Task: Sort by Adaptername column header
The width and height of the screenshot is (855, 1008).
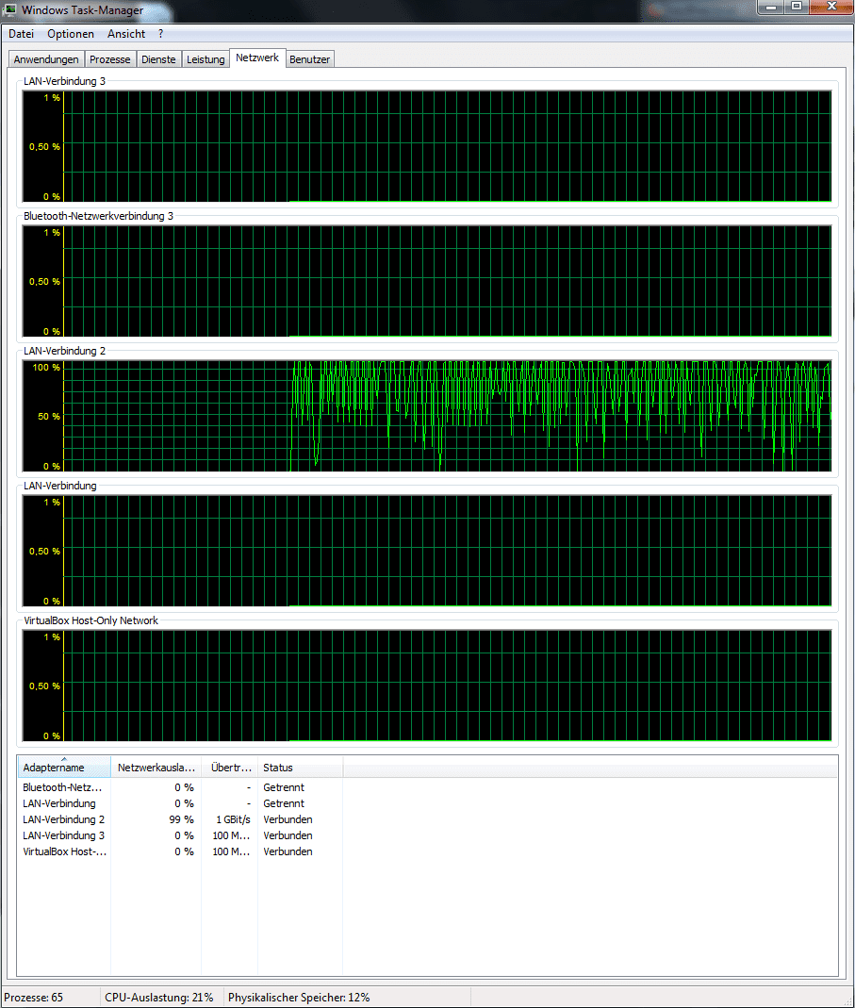Action: (64, 768)
